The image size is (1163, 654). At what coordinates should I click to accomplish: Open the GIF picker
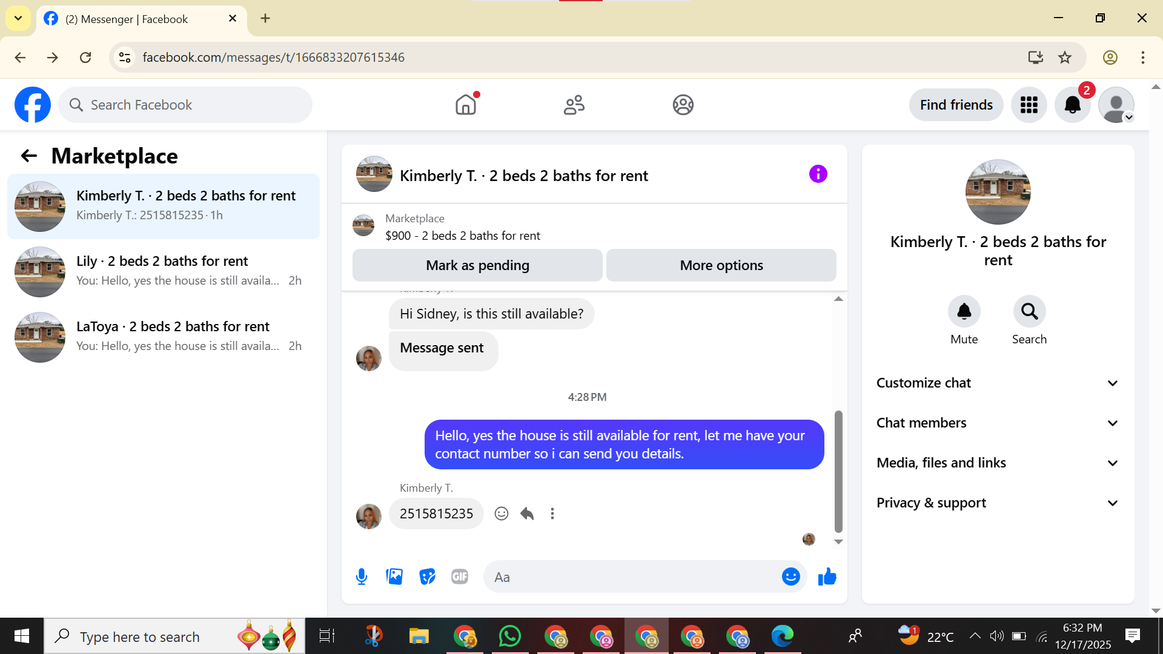460,576
